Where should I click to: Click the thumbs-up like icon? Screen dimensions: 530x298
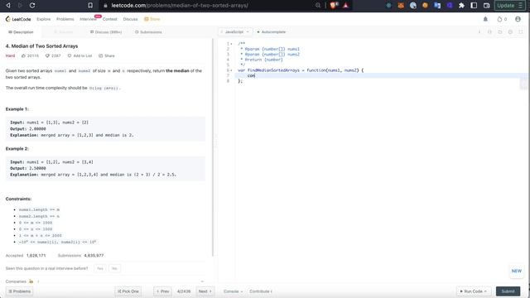tap(24, 55)
